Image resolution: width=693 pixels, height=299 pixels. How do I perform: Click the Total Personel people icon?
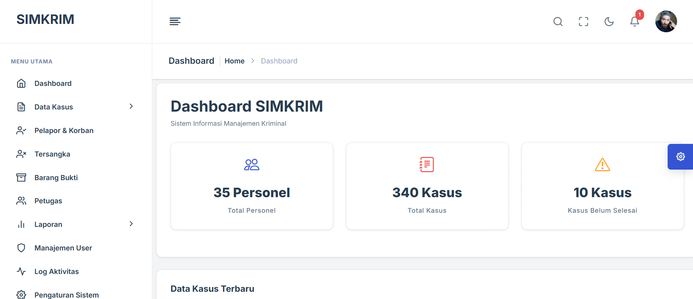click(252, 165)
